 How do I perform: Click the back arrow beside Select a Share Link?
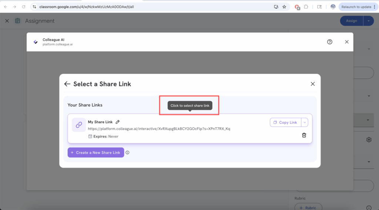click(67, 84)
